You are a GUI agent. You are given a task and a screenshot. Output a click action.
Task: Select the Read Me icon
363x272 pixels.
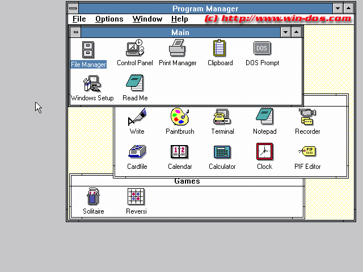pyautogui.click(x=135, y=84)
